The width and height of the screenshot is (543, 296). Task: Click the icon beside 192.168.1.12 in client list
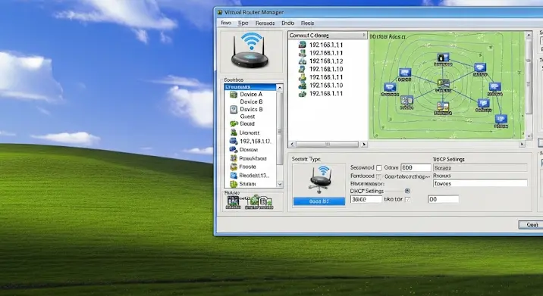click(303, 61)
